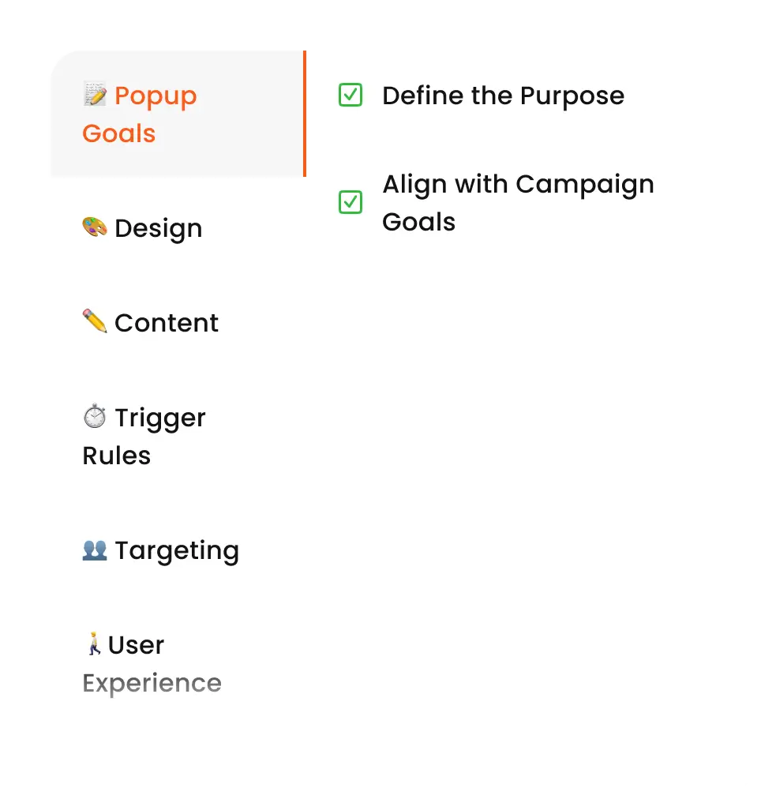Click the two-people icon beside Targeting

[x=95, y=550]
